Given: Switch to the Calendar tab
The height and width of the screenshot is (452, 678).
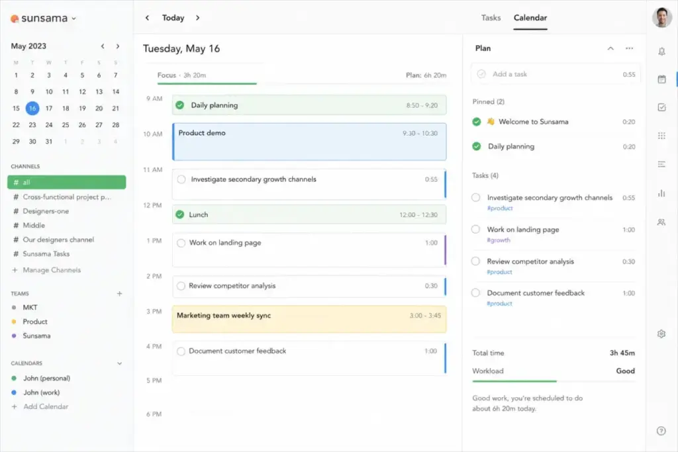Looking at the screenshot, I should pyautogui.click(x=530, y=18).
